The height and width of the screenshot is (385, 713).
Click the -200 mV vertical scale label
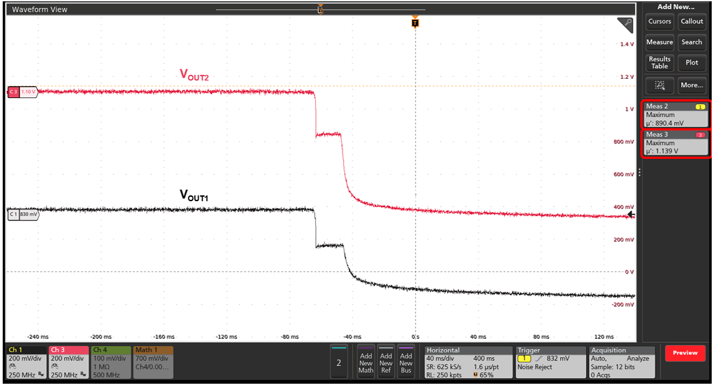(x=624, y=304)
